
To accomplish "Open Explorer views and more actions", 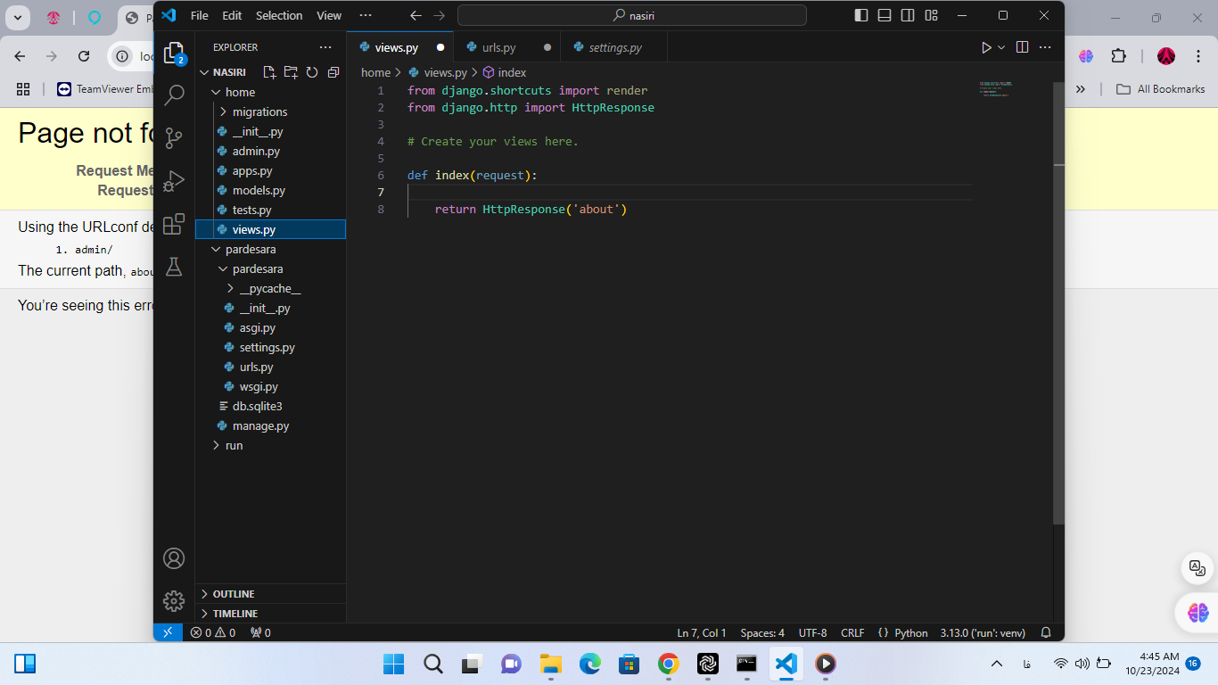I will (325, 47).
